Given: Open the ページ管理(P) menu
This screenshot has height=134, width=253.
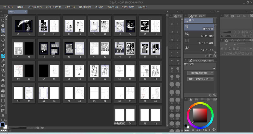Looking at the screenshot, I should click(35, 7).
